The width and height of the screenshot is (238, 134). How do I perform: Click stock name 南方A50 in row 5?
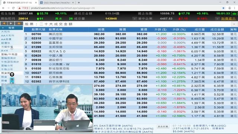click(x=57, y=51)
